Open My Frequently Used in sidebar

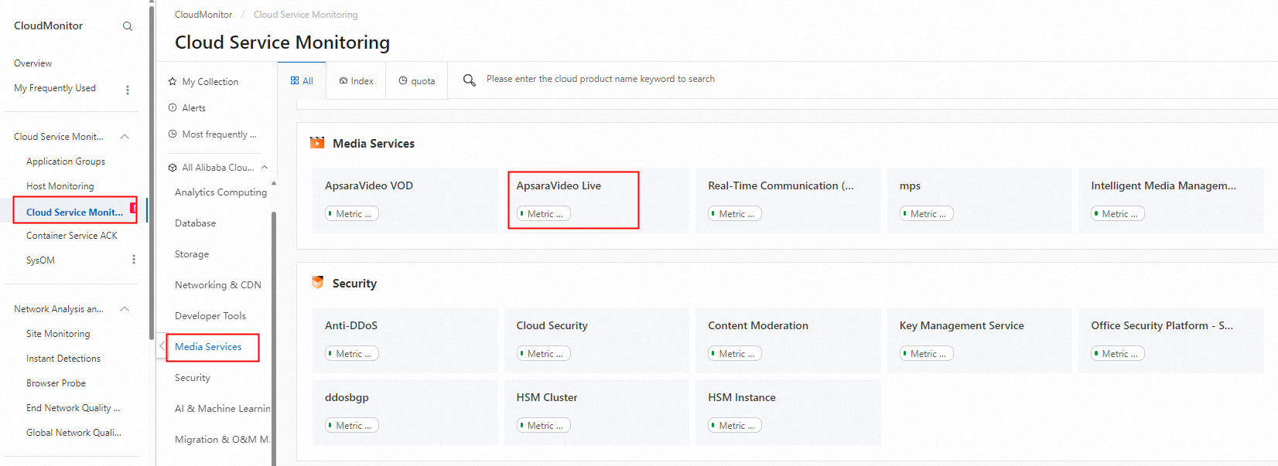55,88
